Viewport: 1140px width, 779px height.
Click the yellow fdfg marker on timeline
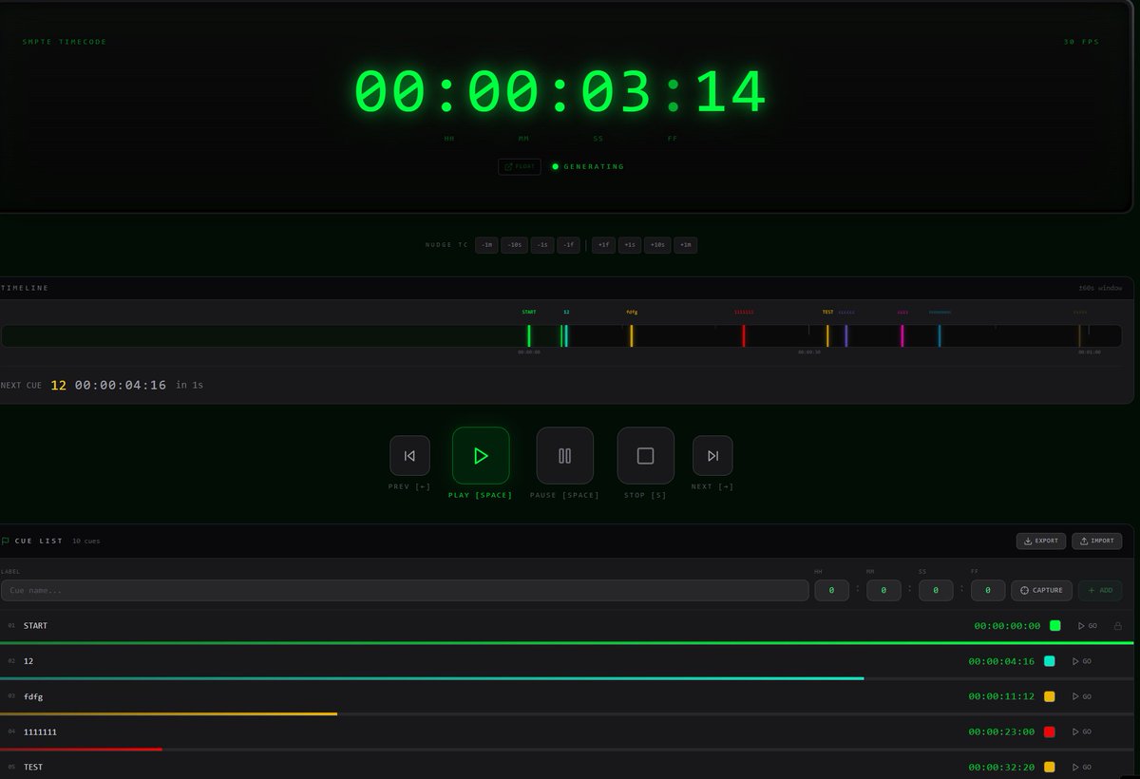[631, 335]
